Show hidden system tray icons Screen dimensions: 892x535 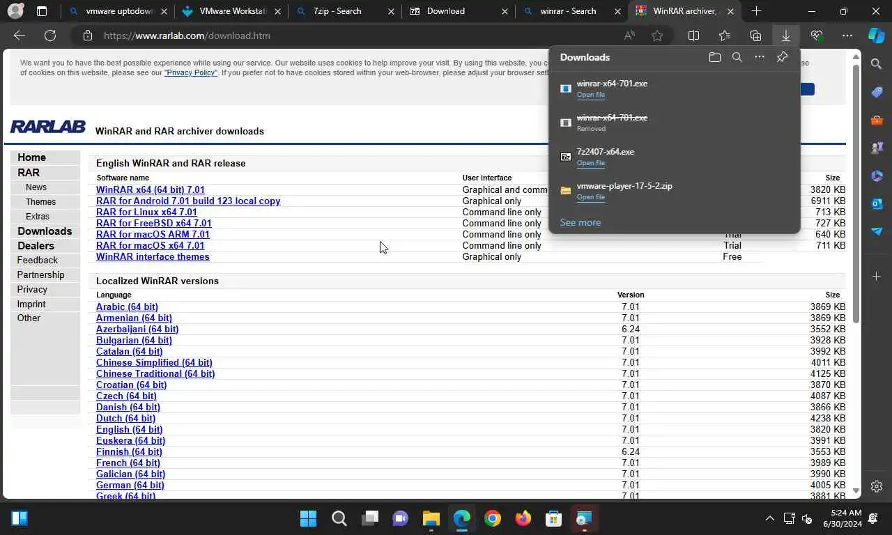point(769,518)
